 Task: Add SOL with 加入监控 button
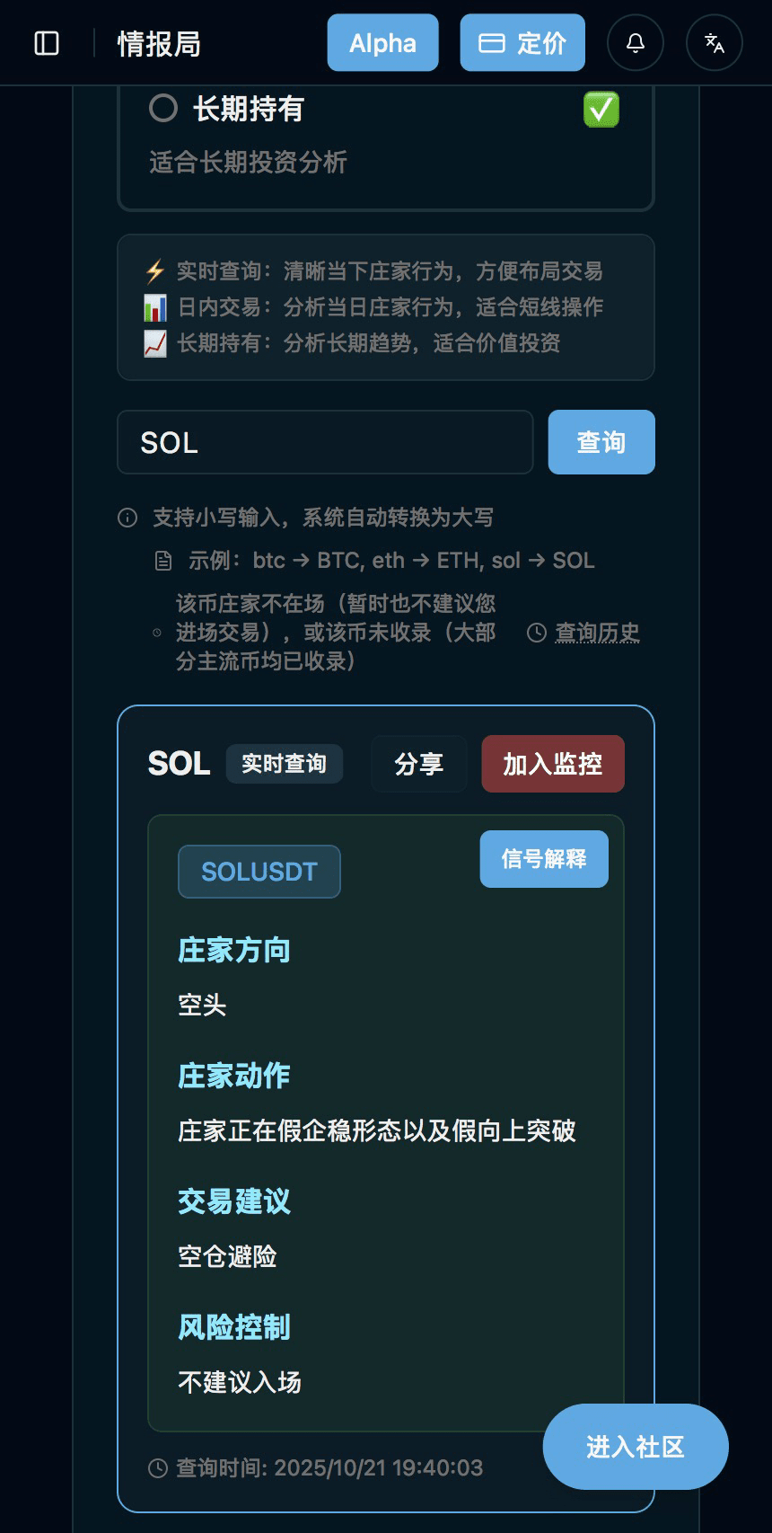552,764
